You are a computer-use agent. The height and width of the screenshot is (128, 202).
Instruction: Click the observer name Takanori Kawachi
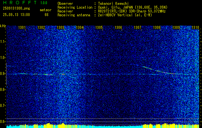tap(113, 4)
